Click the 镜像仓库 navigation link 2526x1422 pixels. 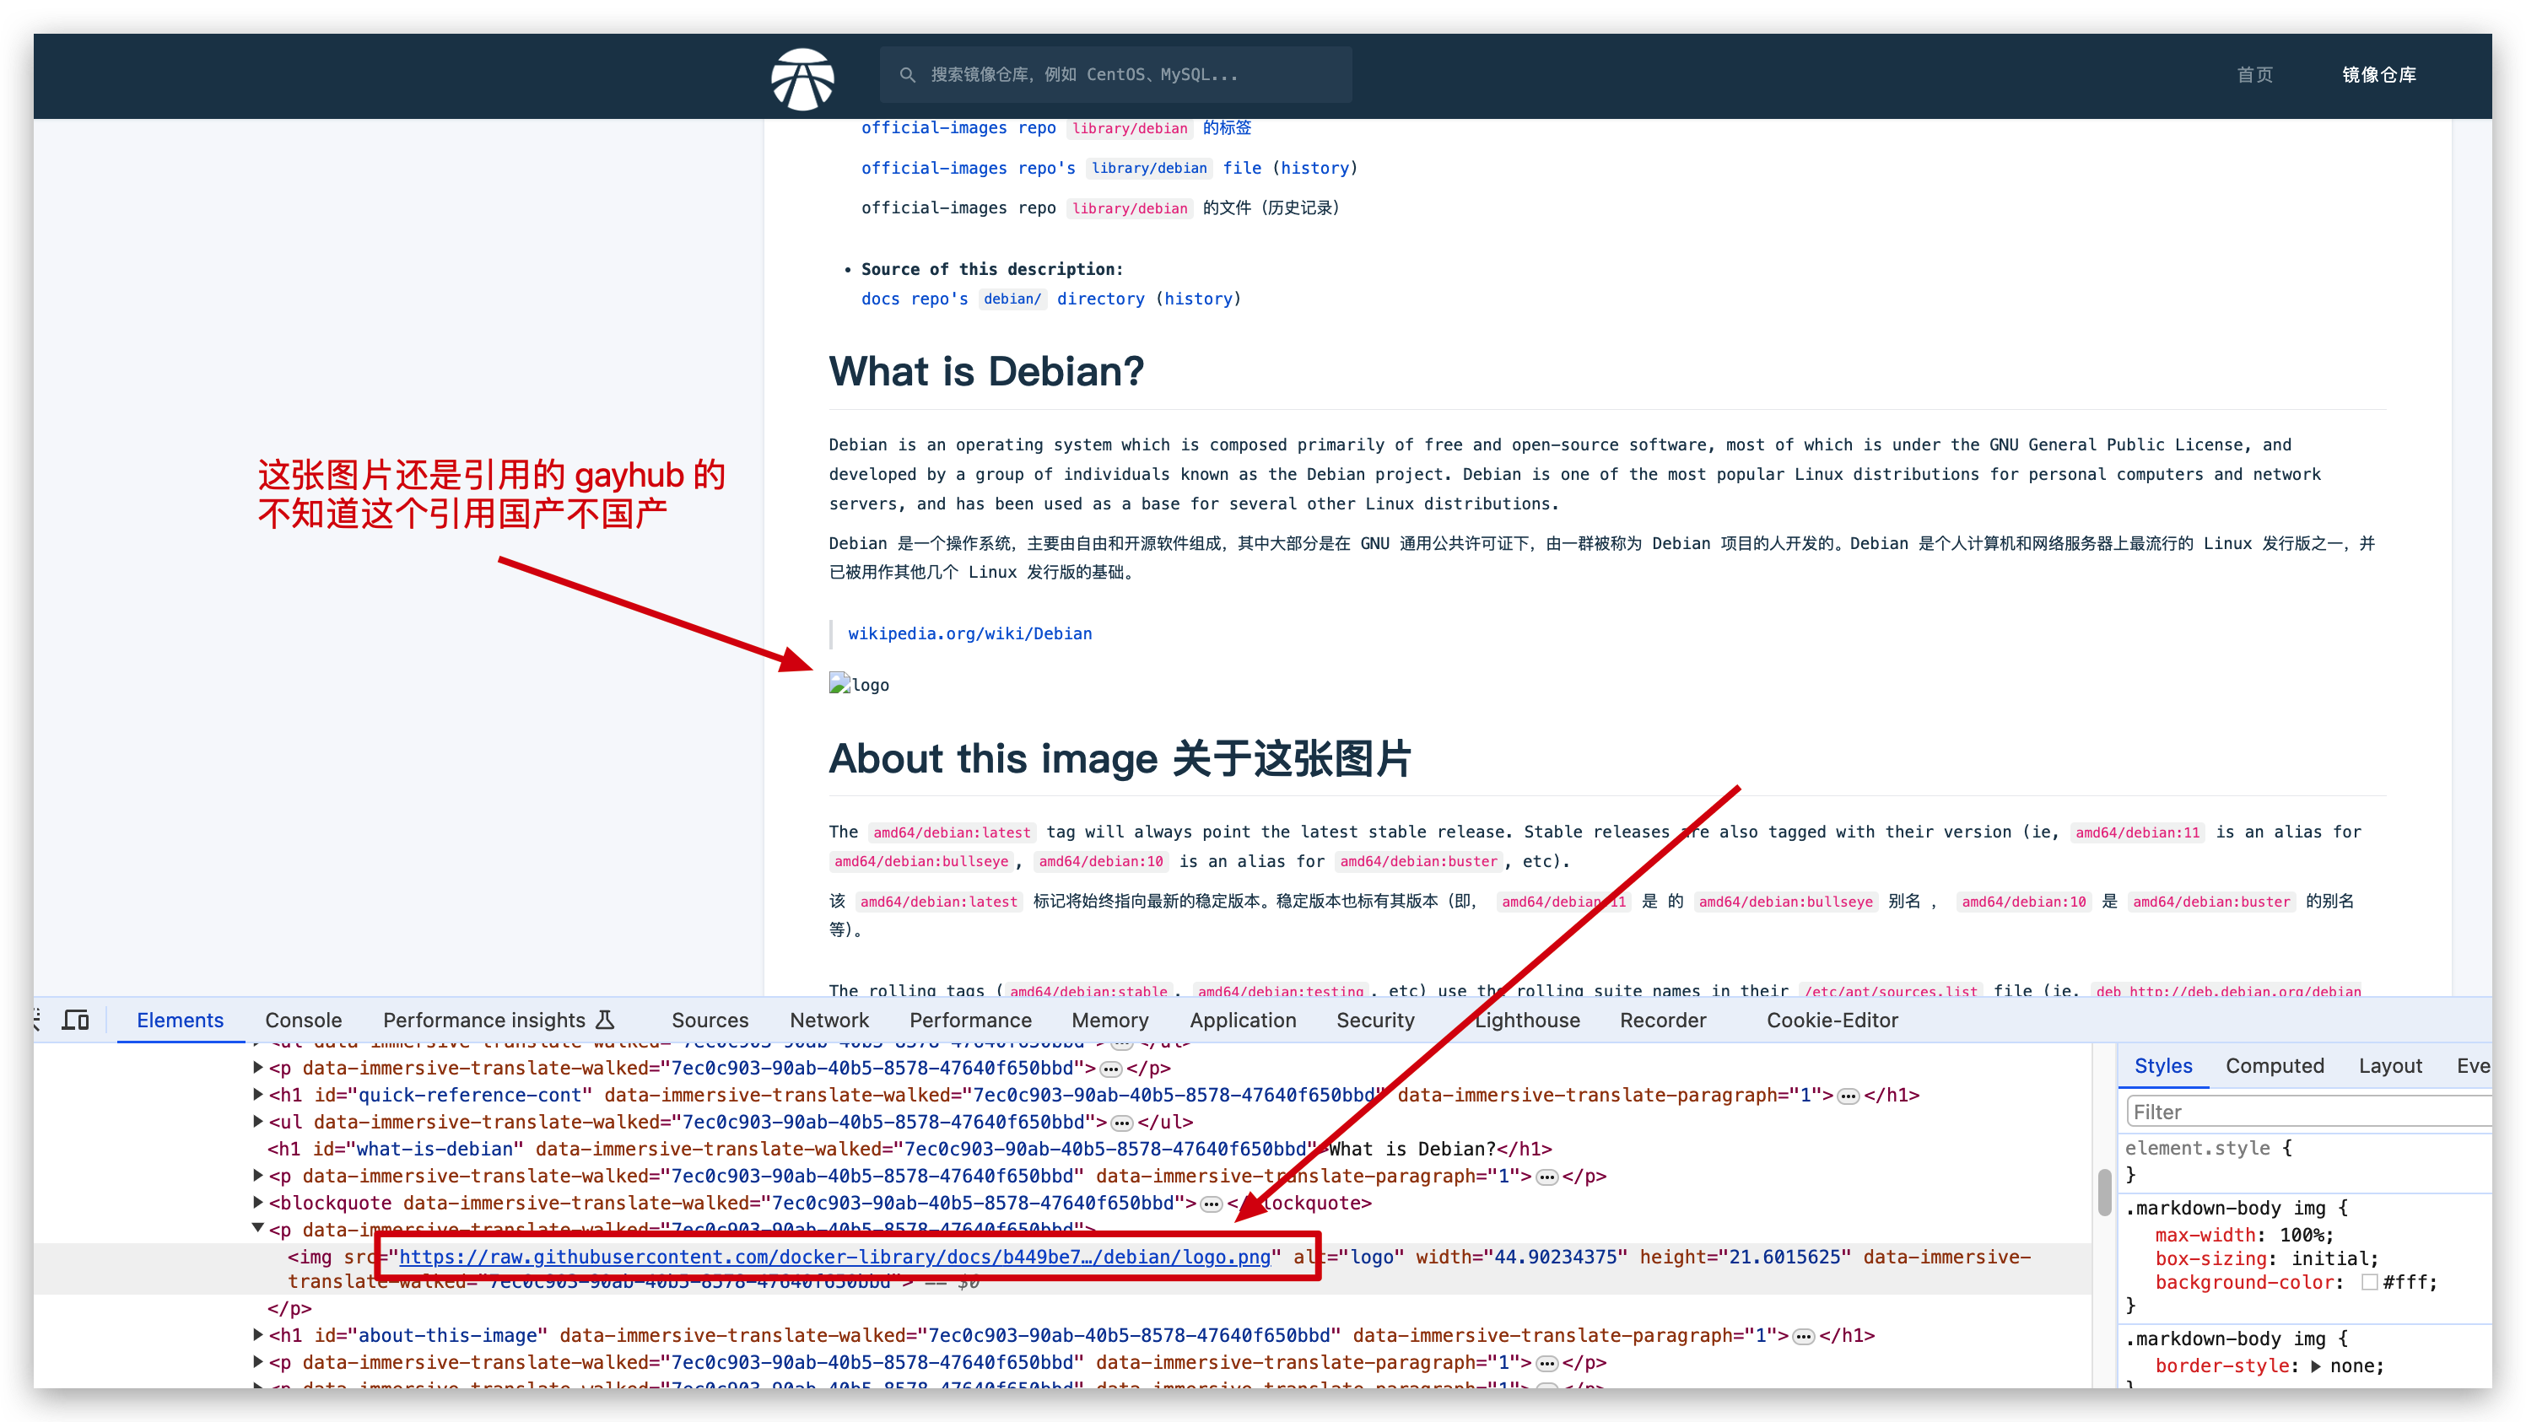pyautogui.click(x=2379, y=74)
